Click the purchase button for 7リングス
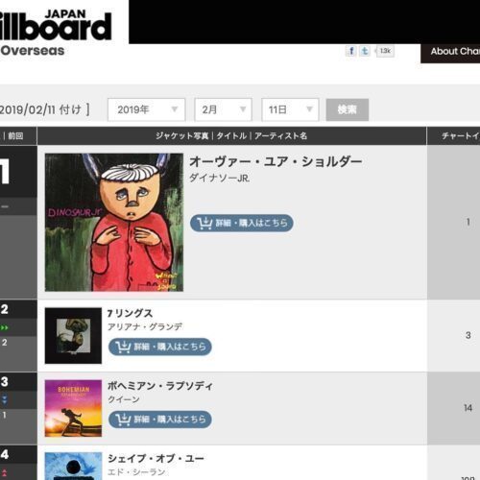This screenshot has width=480, height=480. tap(160, 347)
